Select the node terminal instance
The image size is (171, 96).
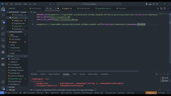[x=165, y=78]
